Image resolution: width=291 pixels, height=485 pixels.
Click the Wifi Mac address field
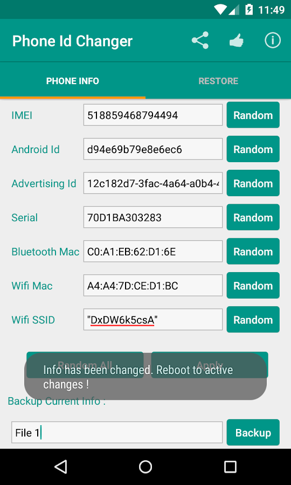tap(153, 286)
